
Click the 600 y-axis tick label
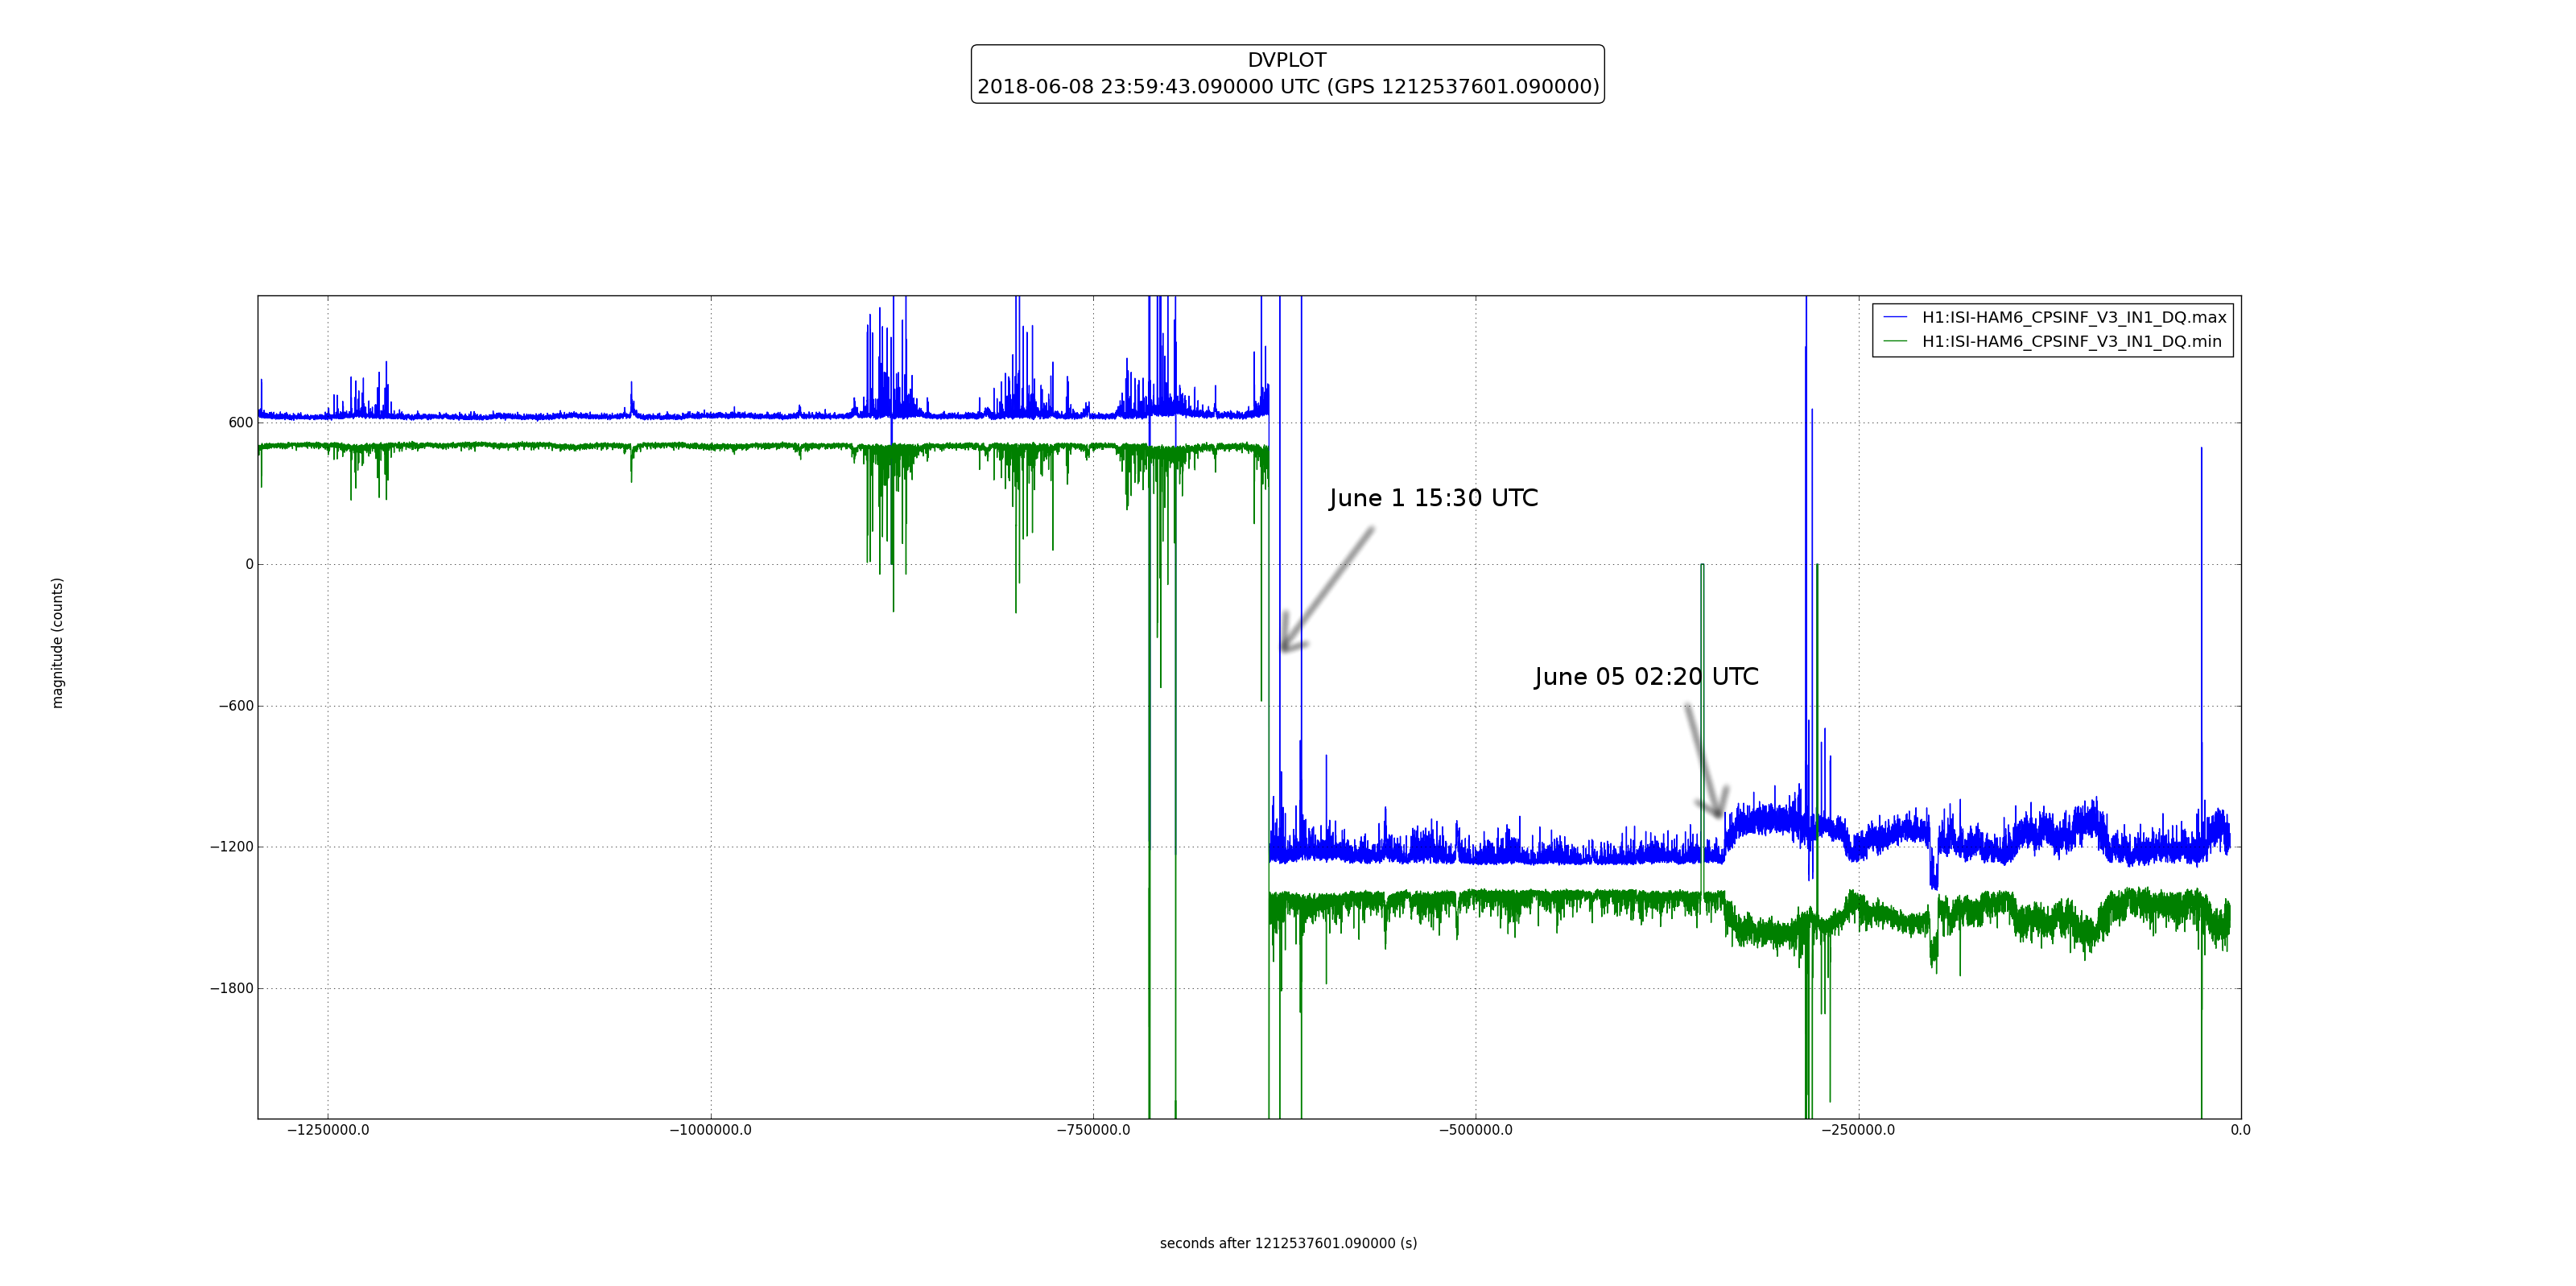coord(240,423)
